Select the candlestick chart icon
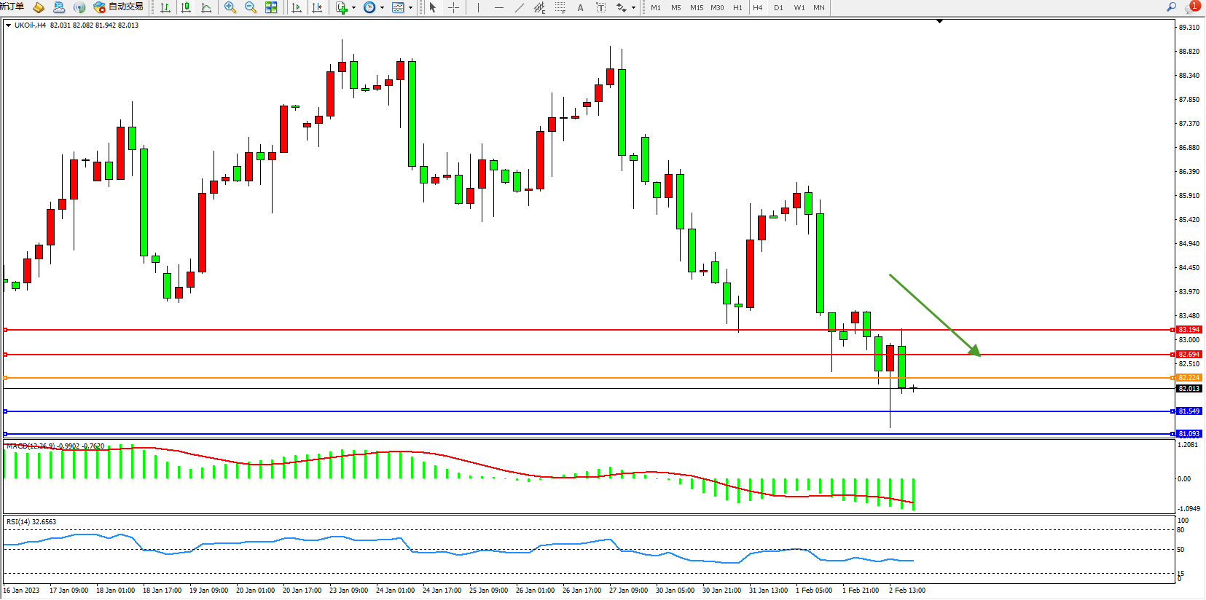Screen dimensions: 1206x600 [186, 7]
